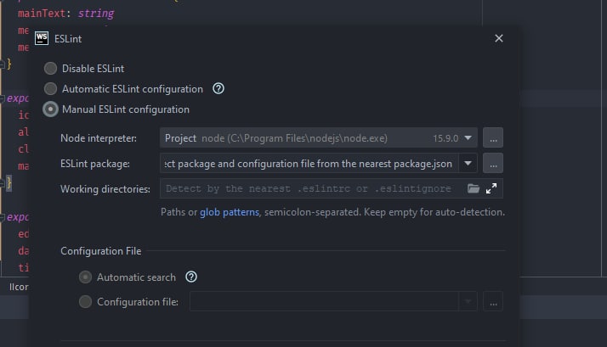The width and height of the screenshot is (607, 347).
Task: Select Automatic ESLint configuration radio
Action: 51,89
